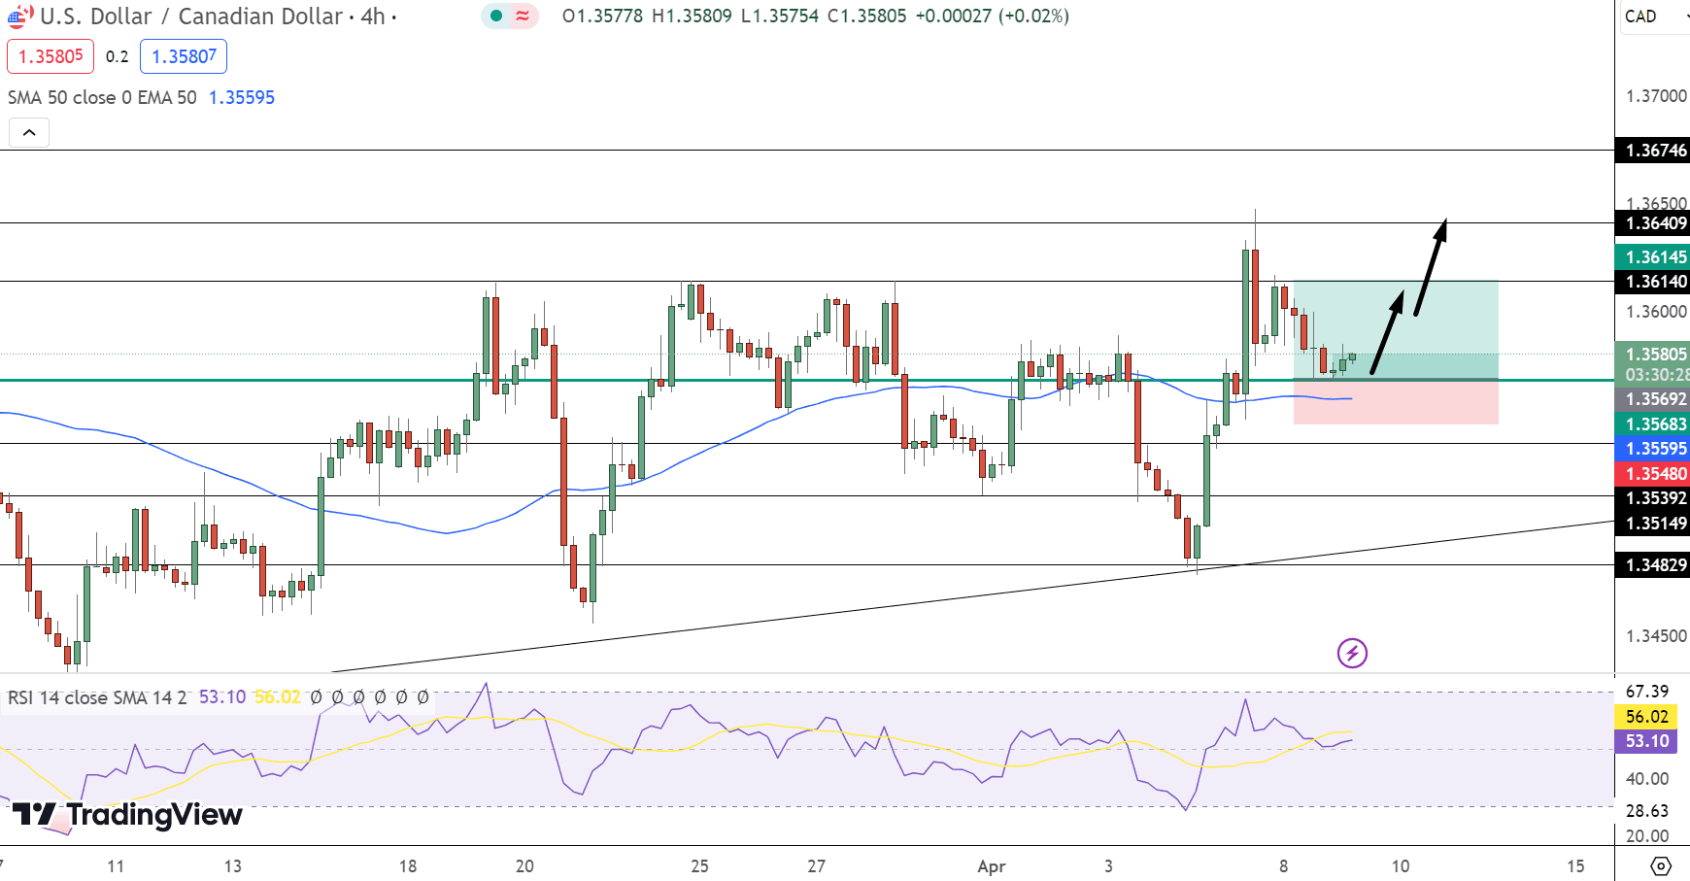Click the high price H1.35809 value
This screenshot has width=1690, height=881.
click(x=692, y=17)
